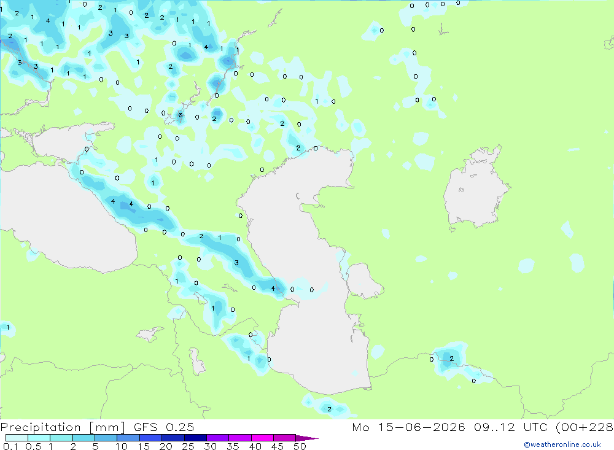The height and width of the screenshot is (450, 614).
Task: Pick the 1–2 mm legend color box
Action: tap(61, 438)
